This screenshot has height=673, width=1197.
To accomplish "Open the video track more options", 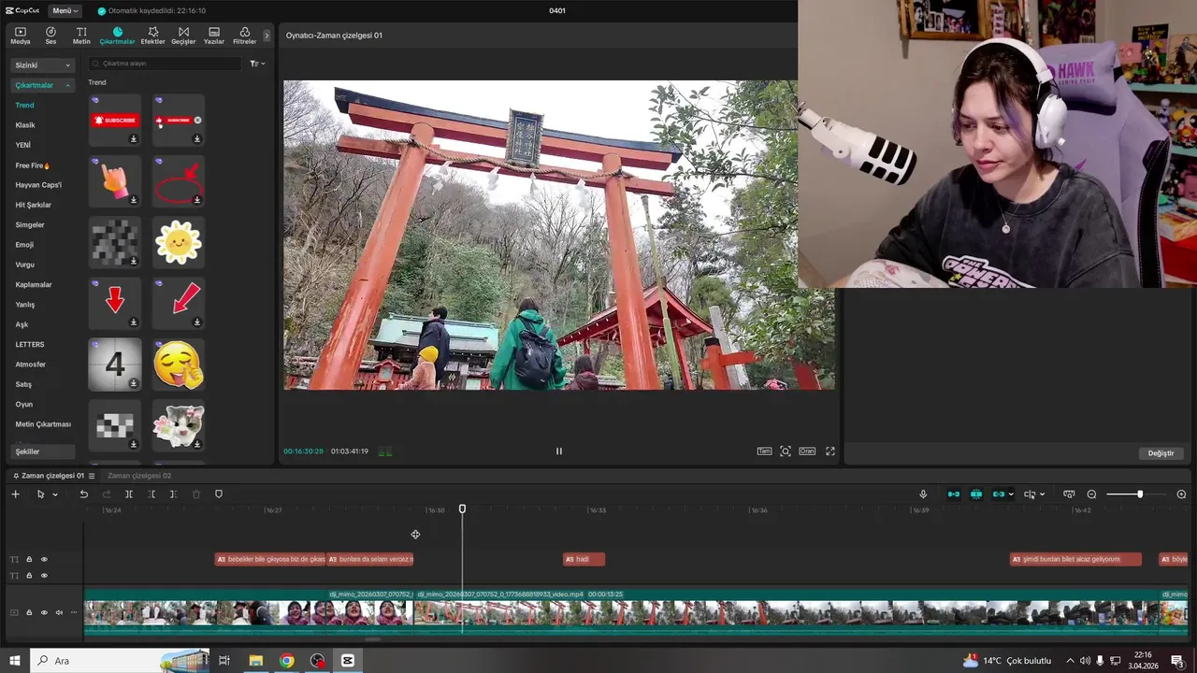I will [74, 613].
